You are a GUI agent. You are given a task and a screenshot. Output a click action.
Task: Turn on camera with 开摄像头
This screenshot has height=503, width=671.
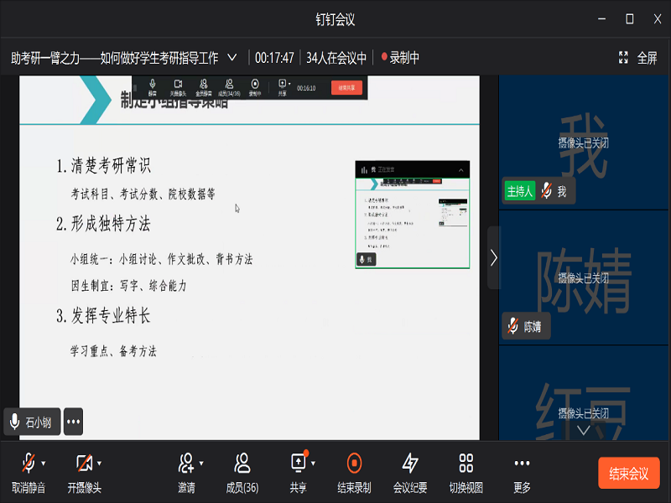(84, 464)
